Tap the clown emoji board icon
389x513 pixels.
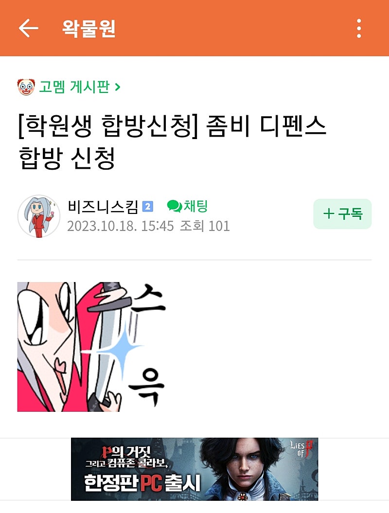coord(26,87)
